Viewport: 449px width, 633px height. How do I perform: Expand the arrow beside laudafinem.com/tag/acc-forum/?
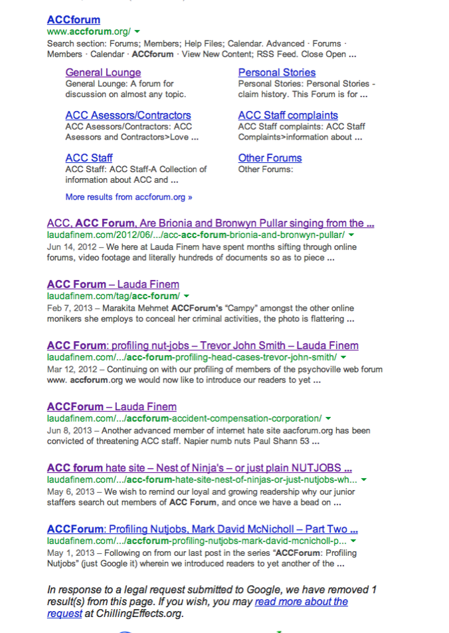(x=187, y=297)
